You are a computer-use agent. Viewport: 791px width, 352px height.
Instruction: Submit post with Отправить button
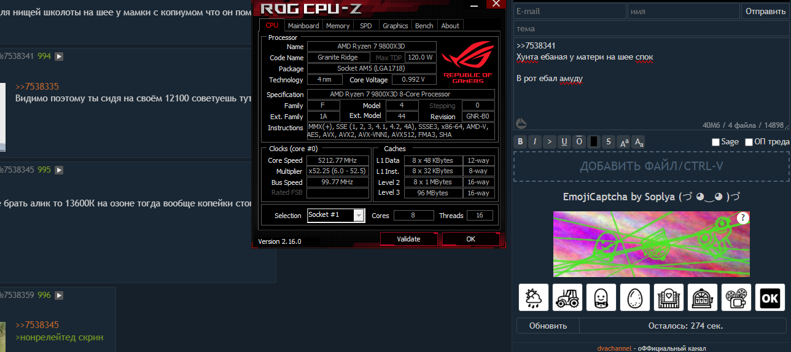click(x=764, y=12)
